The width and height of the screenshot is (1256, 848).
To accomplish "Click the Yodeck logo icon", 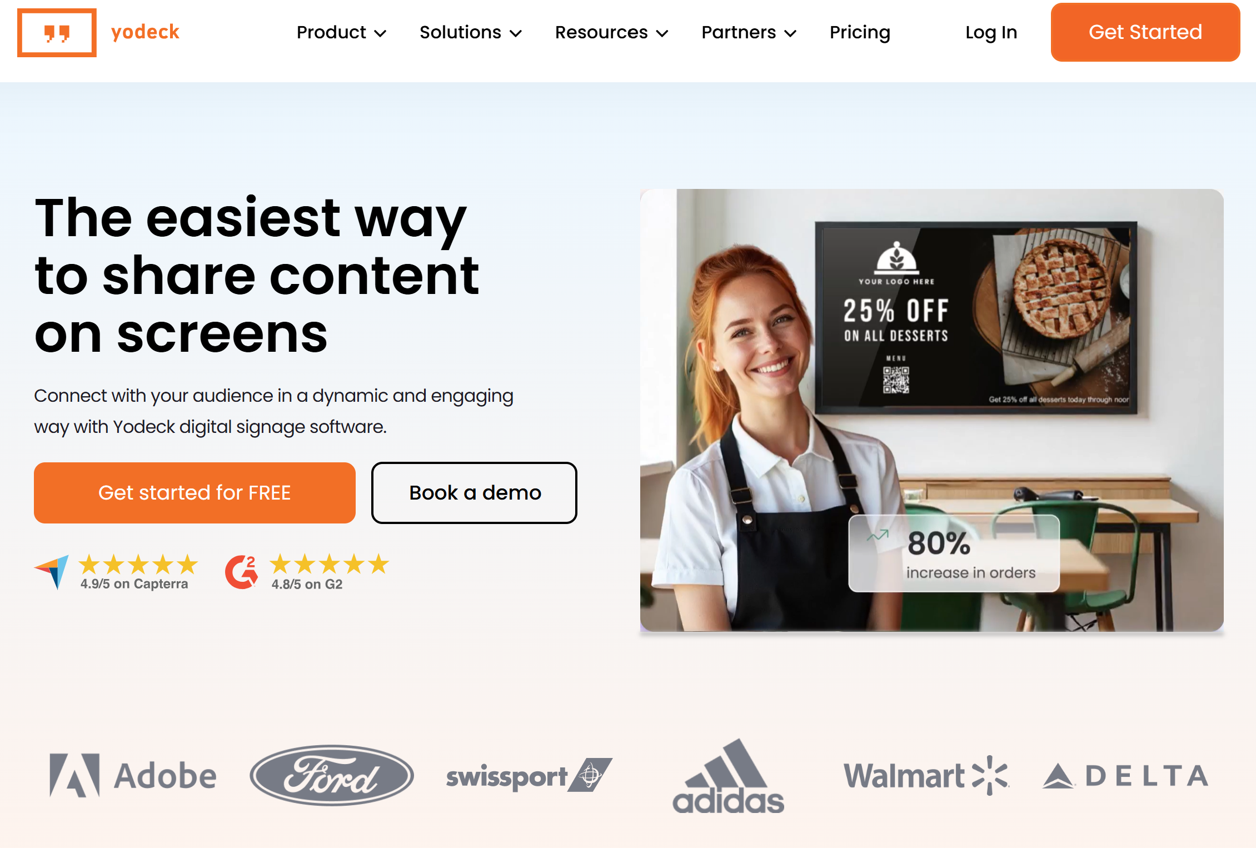I will 57,33.
